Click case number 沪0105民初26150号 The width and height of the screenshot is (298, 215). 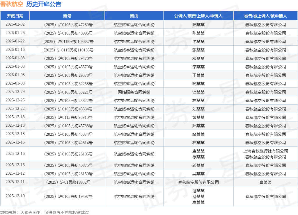pyautogui.click(x=75, y=174)
